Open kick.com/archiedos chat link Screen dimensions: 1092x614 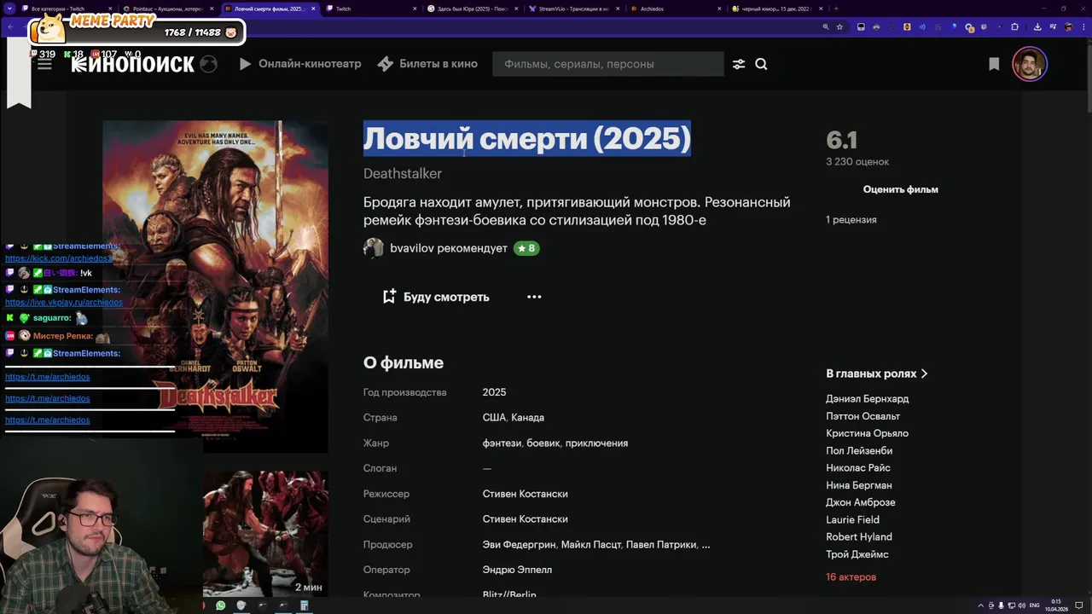click(x=58, y=258)
